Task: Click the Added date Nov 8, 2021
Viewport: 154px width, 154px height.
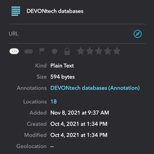Action: 80,113
